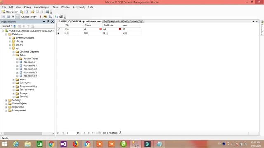This screenshot has height=148, width=264.
Task: Click the Add Table icon
Action: pos(57,17)
